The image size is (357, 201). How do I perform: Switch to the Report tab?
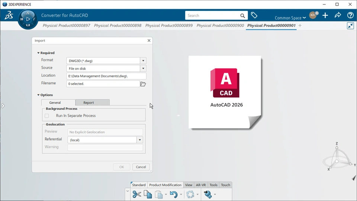point(93,103)
